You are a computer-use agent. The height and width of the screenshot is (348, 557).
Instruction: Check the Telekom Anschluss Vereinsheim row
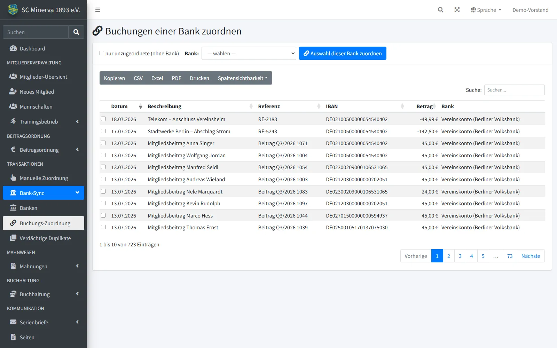tap(103, 119)
